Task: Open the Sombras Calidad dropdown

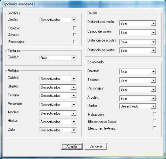Action: (58, 20)
